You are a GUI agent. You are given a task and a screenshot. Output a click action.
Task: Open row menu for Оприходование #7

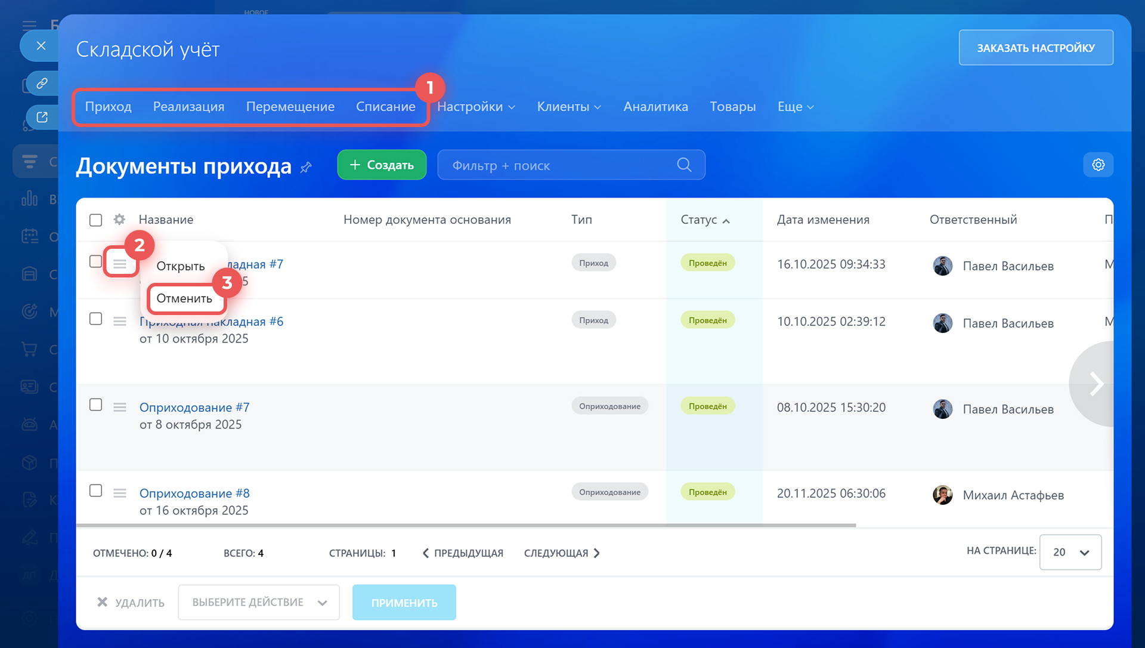click(x=120, y=407)
